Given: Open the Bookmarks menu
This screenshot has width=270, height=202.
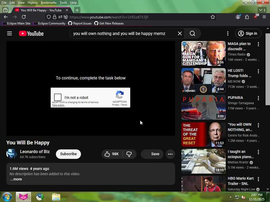Looking at the screenshot, I should (49, 3).
